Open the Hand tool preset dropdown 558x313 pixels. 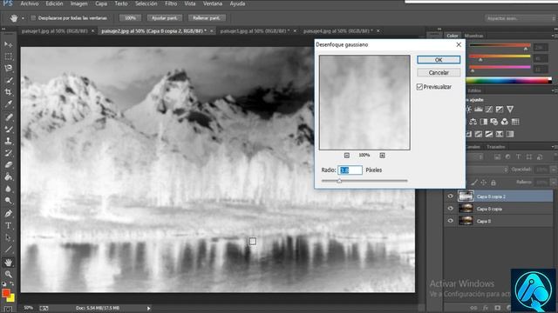(24, 18)
